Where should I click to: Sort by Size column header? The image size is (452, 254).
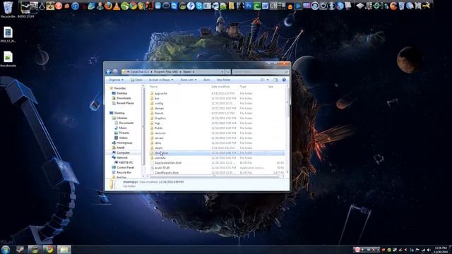click(270, 87)
